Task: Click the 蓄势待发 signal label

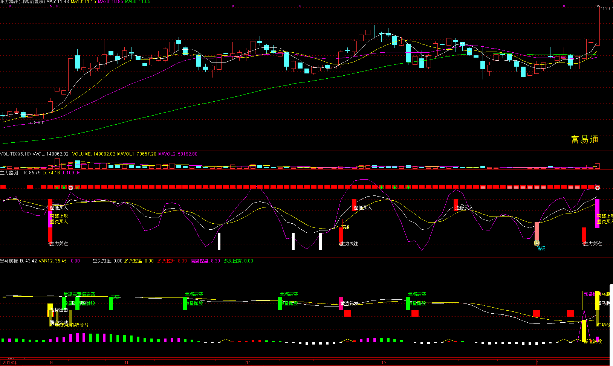Action: (349, 303)
